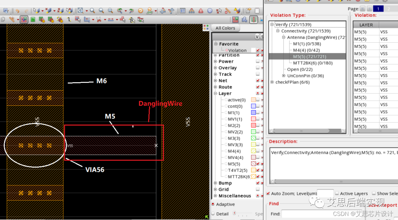Click the undo arrow toolbar icon
The height and width of the screenshot is (220, 398).
17,11
